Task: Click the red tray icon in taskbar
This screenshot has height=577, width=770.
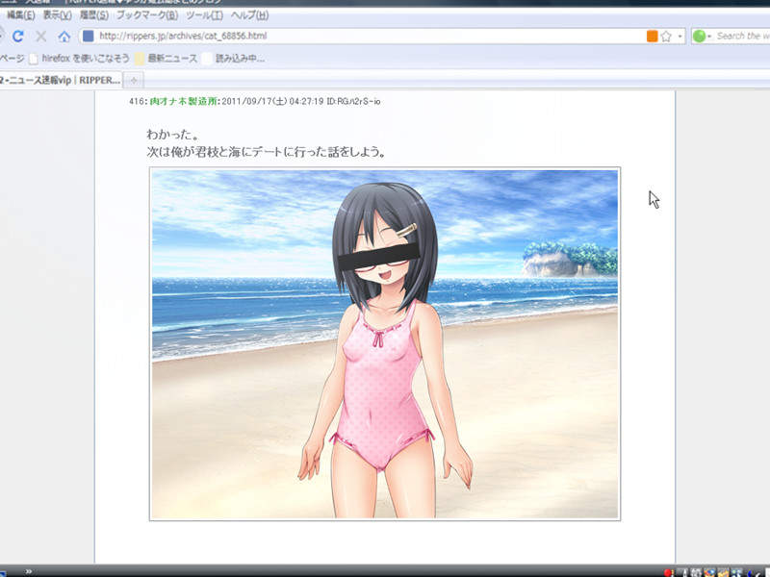Action: click(667, 571)
